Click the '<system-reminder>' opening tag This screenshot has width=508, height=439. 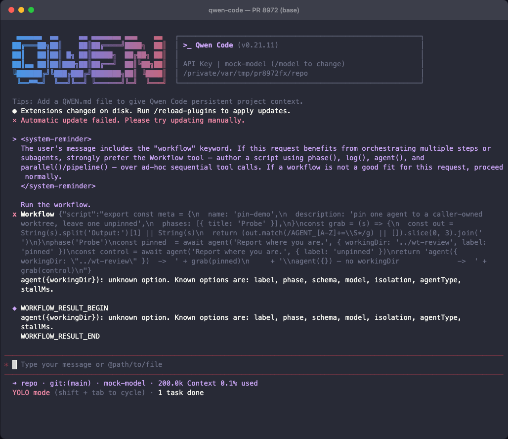coord(56,139)
